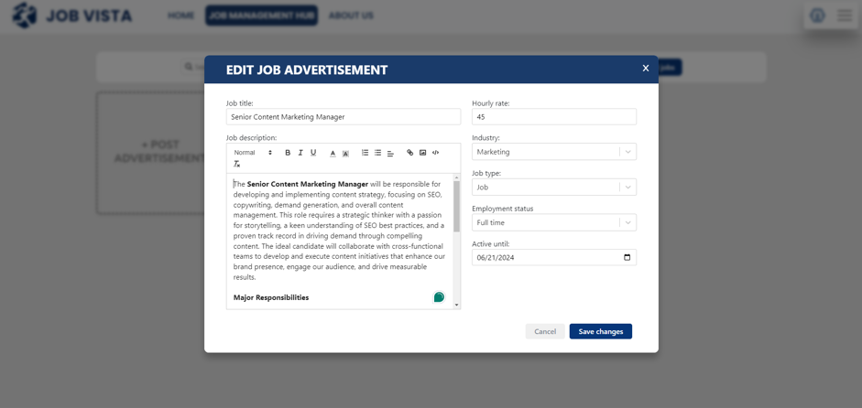Insert an image into the description

tap(422, 153)
